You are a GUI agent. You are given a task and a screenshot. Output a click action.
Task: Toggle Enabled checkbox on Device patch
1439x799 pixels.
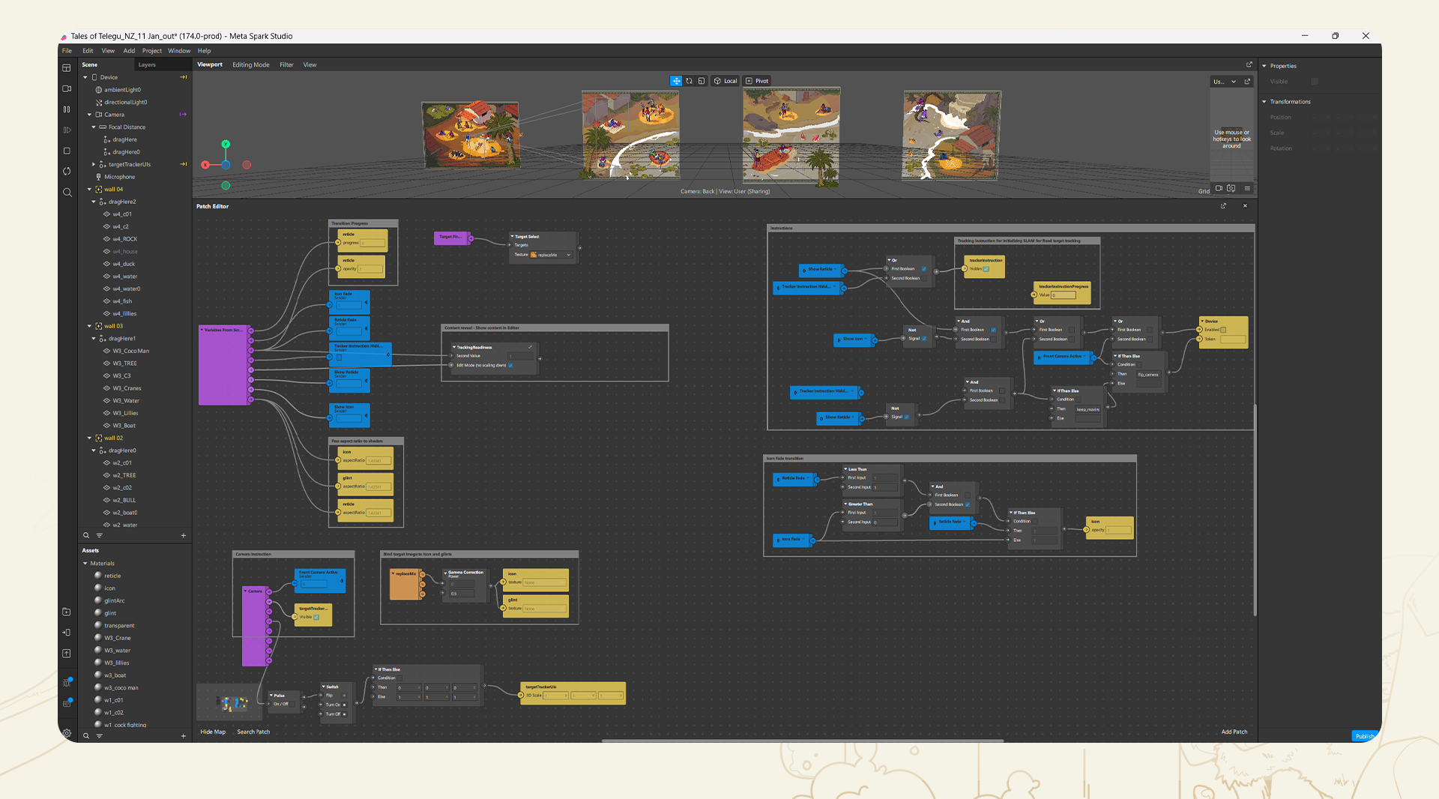click(1223, 330)
